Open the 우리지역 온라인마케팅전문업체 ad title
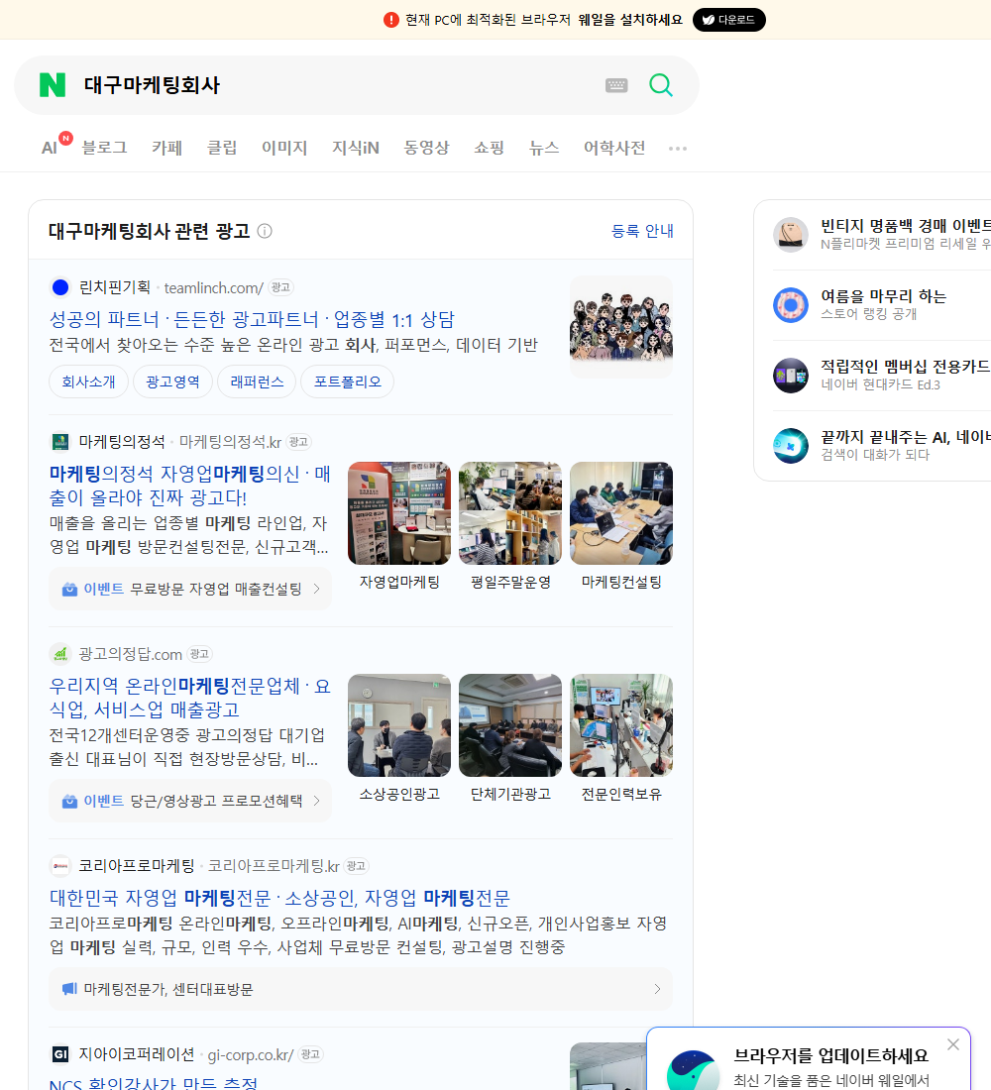Image resolution: width=991 pixels, height=1090 pixels. click(x=190, y=698)
